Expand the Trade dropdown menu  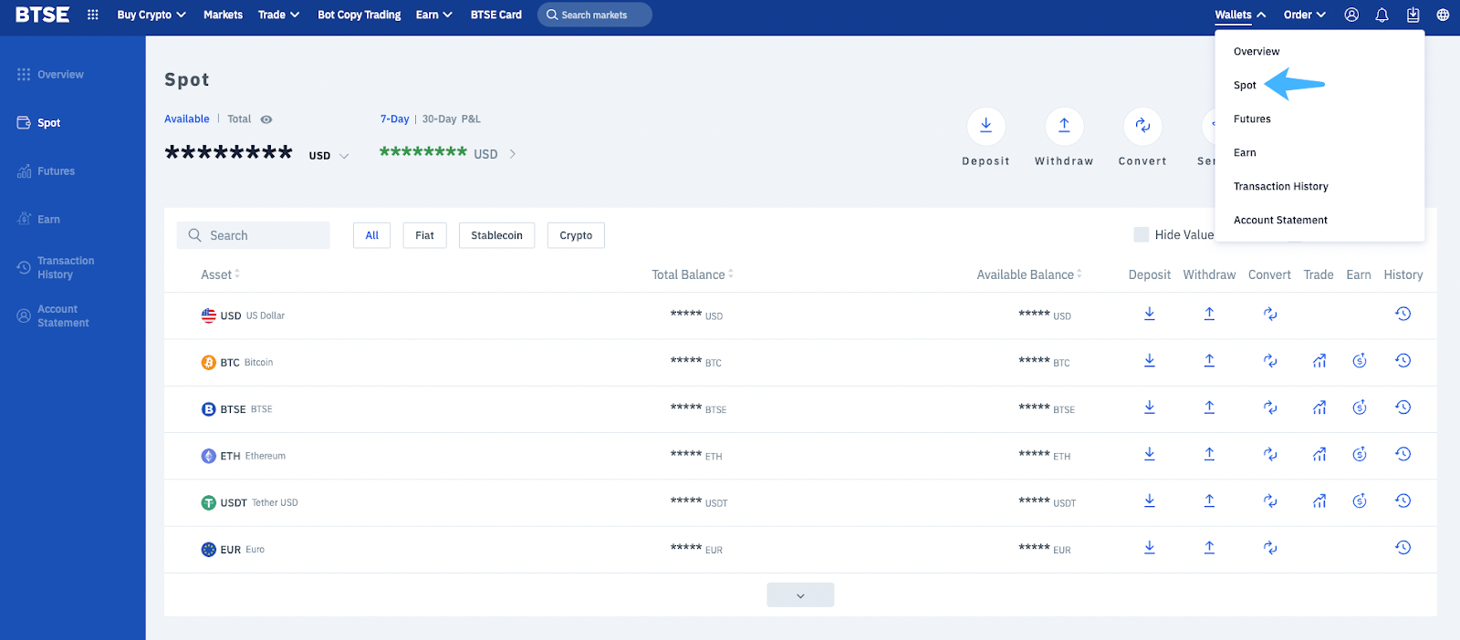[278, 15]
